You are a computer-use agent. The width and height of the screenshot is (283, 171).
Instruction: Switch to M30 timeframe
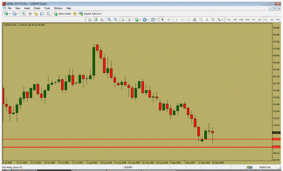(x=247, y=19)
